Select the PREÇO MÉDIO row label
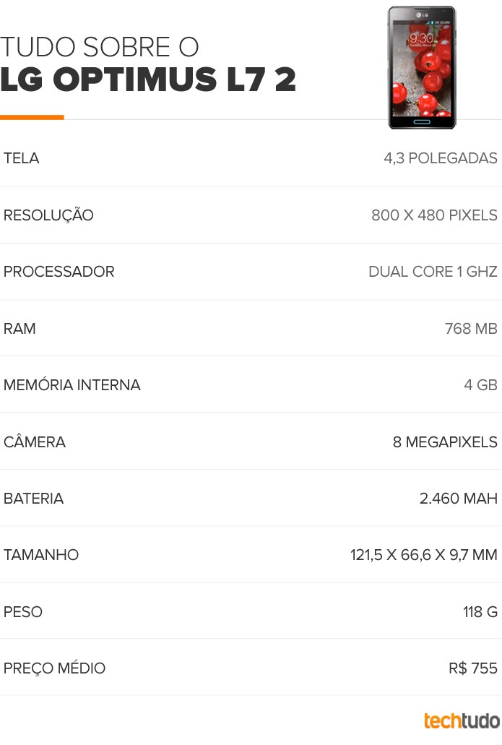The height and width of the screenshot is (745, 502). (55, 668)
